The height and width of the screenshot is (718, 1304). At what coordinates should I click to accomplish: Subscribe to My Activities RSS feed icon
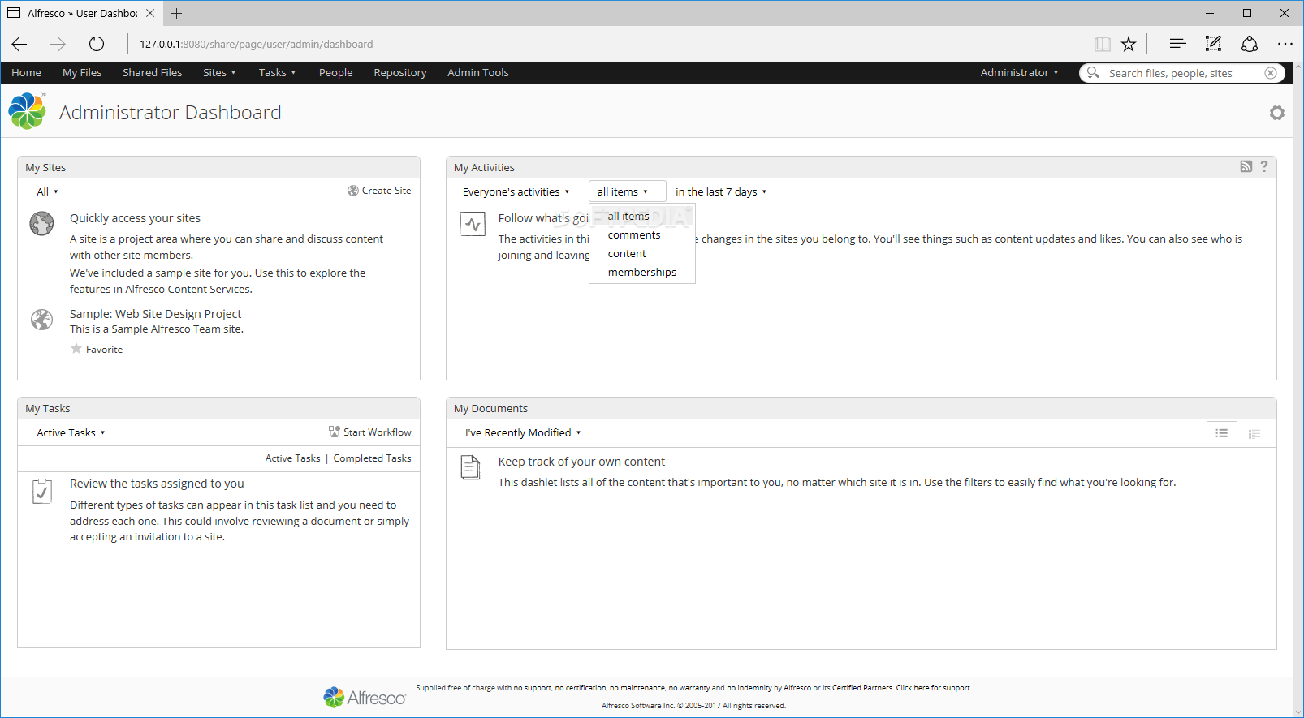(x=1246, y=166)
